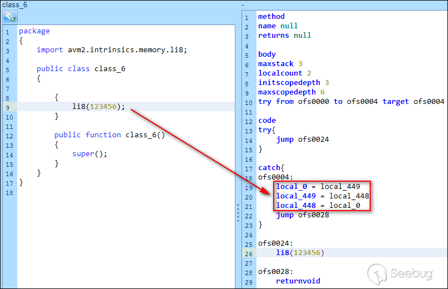The height and width of the screenshot is (289, 448).
Task: Click the 'ofs0004:' label
Action: [275, 177]
